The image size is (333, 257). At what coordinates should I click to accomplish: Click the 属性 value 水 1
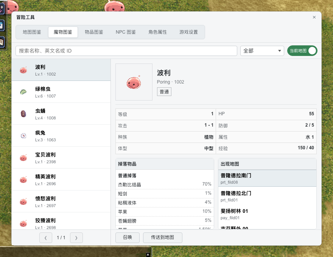pos(310,137)
